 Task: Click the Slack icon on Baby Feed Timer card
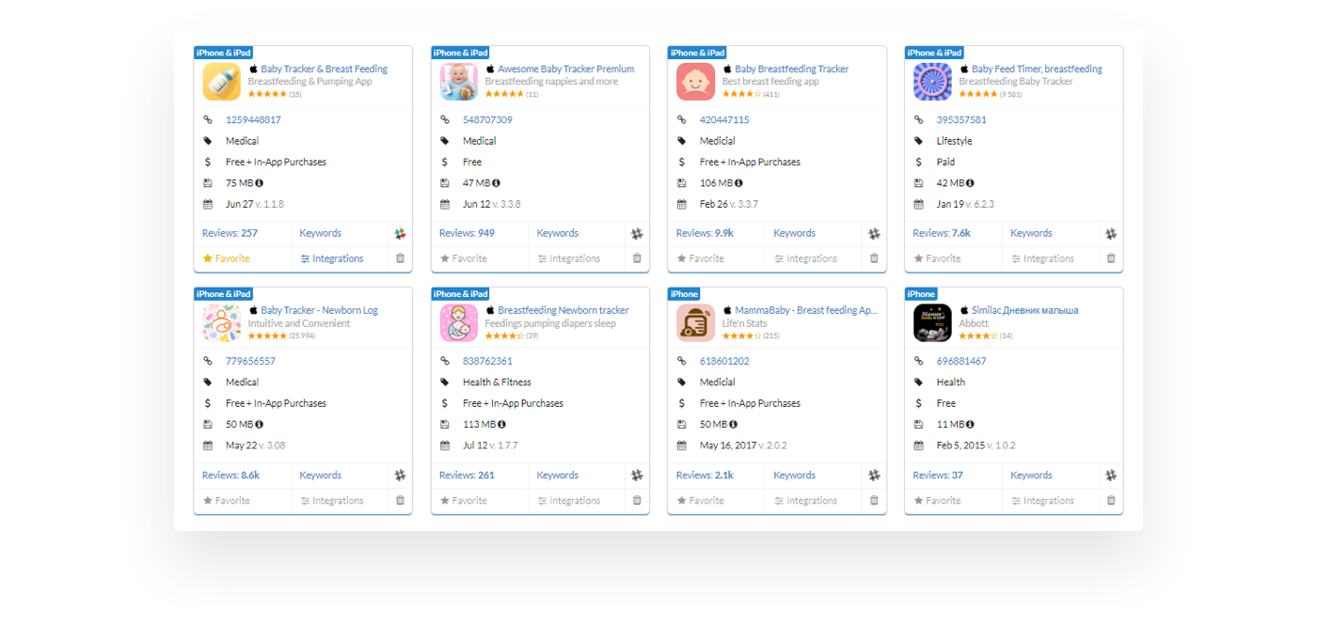pos(1111,233)
